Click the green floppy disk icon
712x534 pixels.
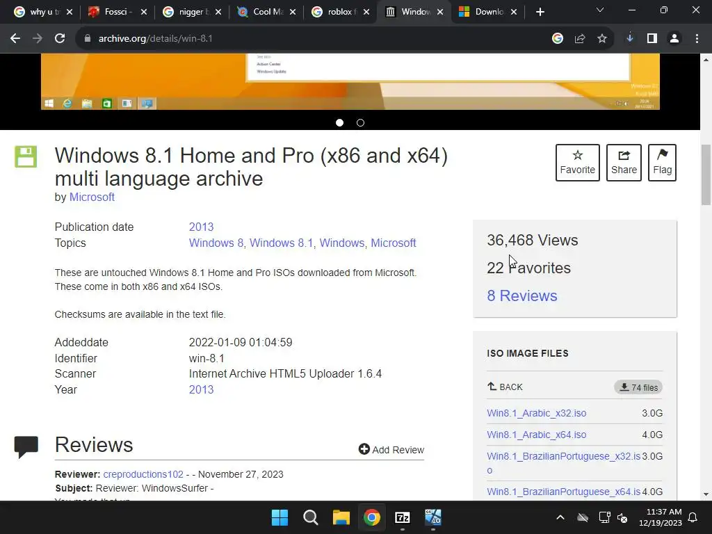click(x=26, y=156)
